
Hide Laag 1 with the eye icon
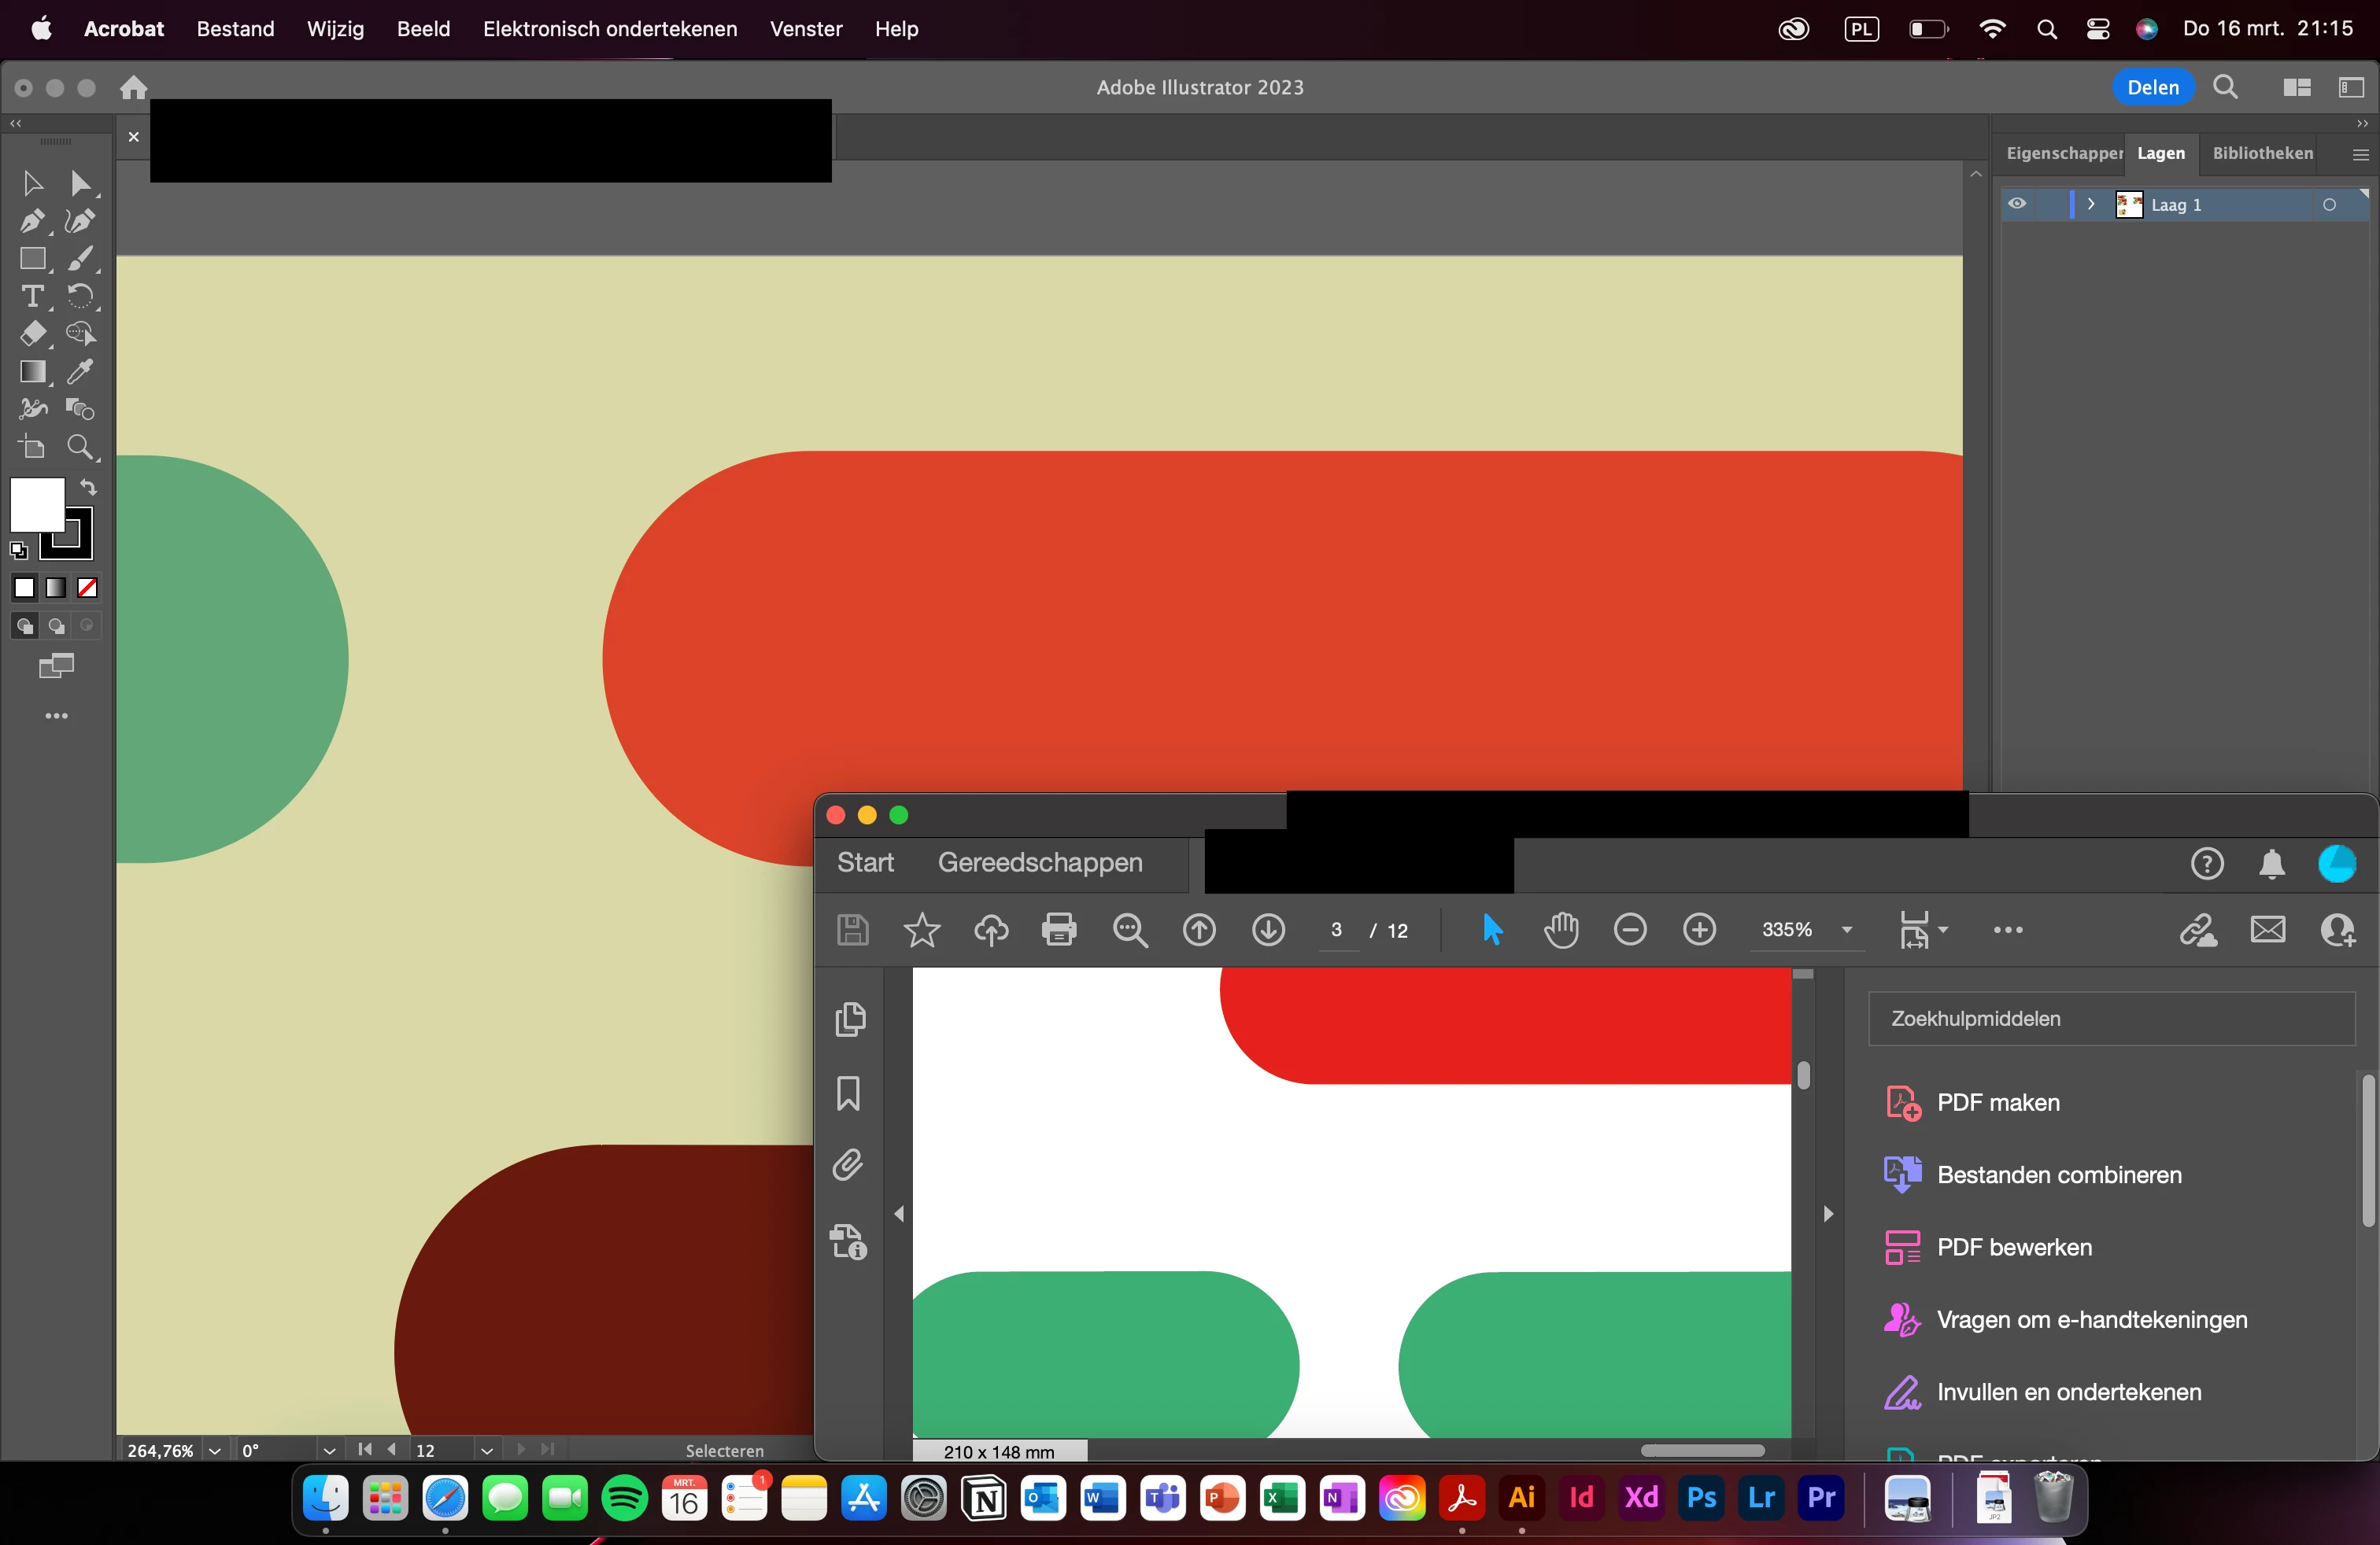(2017, 205)
